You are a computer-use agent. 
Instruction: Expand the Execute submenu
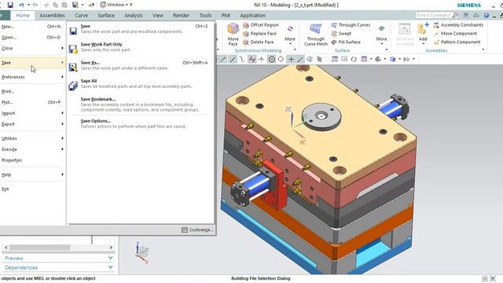31,149
